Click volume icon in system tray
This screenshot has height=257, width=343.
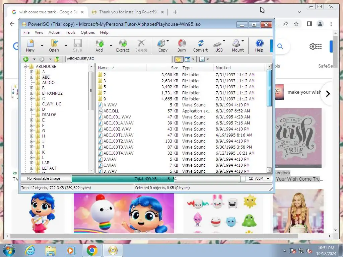click(x=309, y=251)
